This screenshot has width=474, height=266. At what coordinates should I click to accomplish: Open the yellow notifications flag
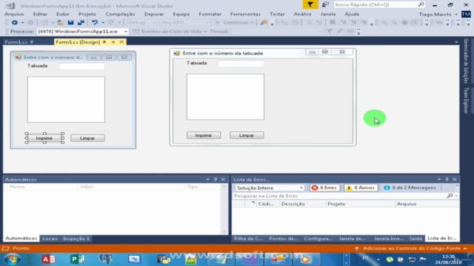click(x=310, y=4)
